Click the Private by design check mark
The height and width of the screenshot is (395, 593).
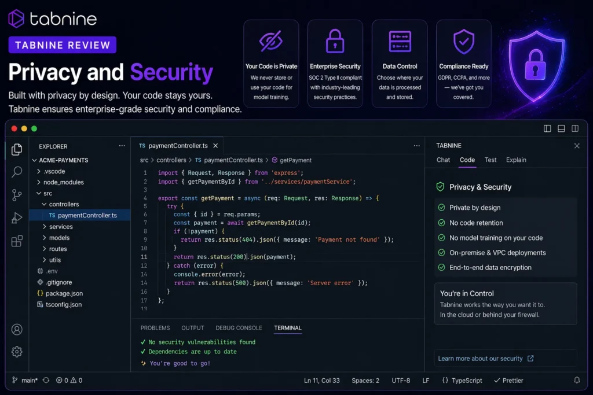441,207
